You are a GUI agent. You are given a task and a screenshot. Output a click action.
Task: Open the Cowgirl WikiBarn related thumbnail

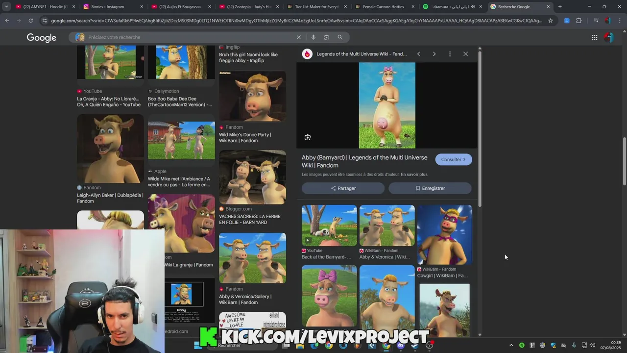tap(445, 235)
